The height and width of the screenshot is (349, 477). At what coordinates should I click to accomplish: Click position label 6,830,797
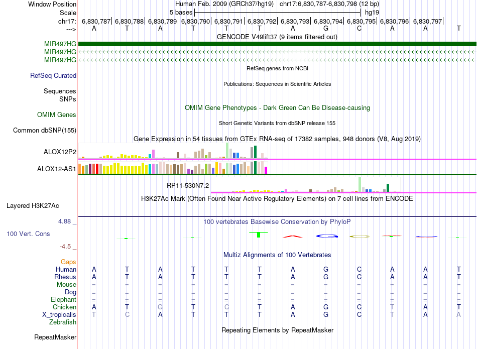click(427, 21)
